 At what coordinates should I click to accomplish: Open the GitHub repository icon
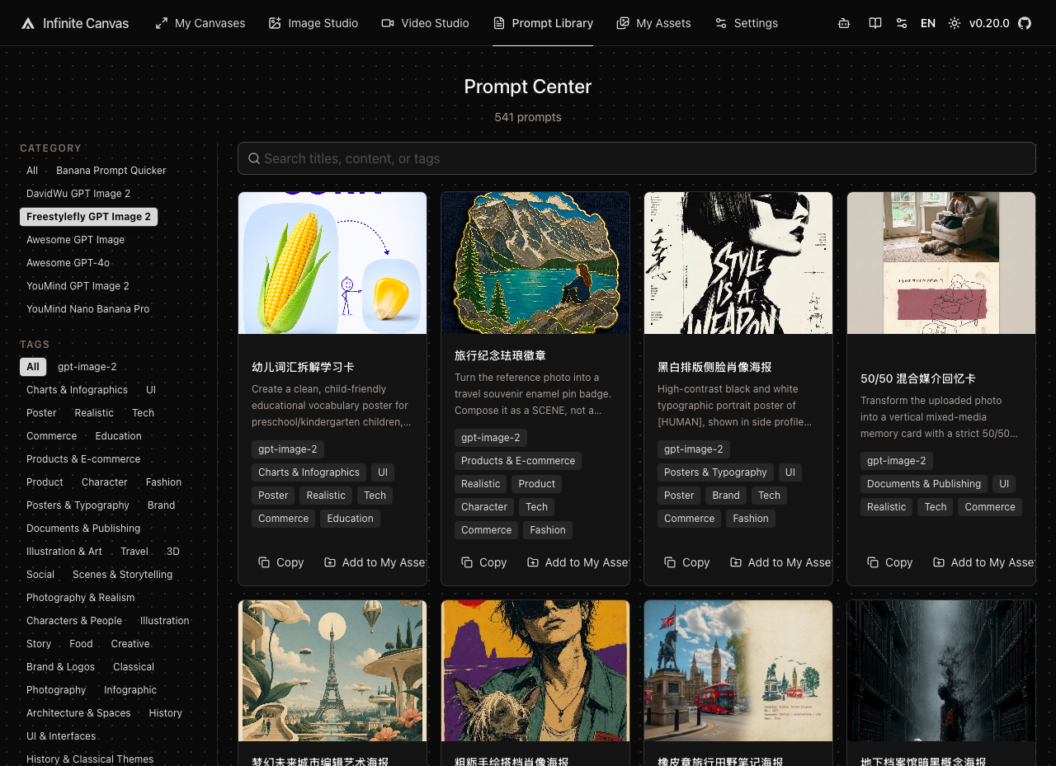[x=1025, y=23]
